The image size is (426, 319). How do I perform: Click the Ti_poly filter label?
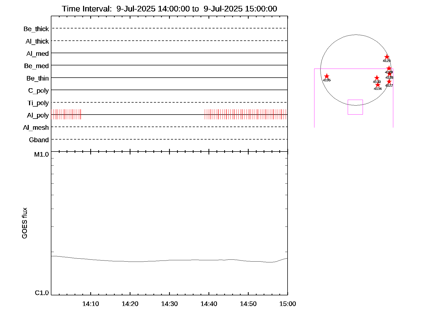coord(38,103)
